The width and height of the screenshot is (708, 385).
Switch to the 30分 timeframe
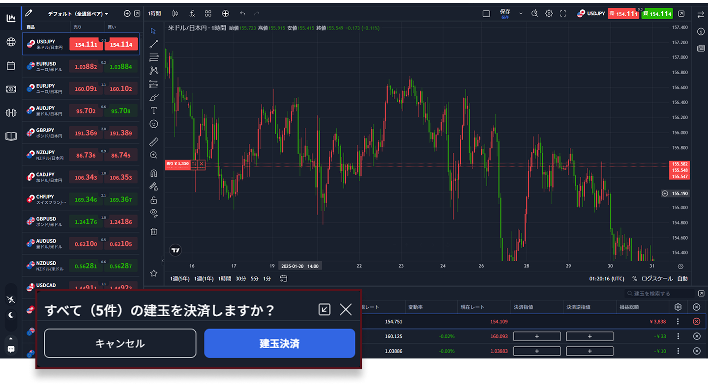pos(241,279)
